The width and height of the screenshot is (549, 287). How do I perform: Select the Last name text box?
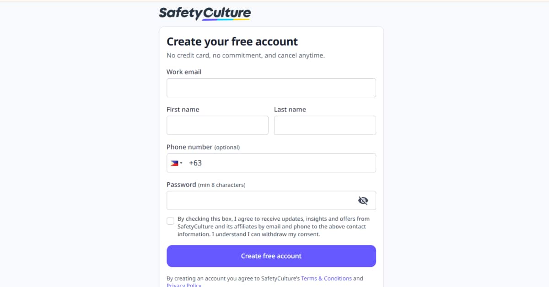(x=325, y=125)
